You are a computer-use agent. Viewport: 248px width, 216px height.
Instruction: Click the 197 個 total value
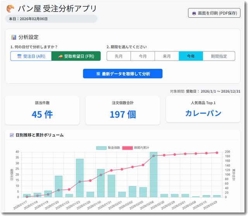[x=123, y=114]
